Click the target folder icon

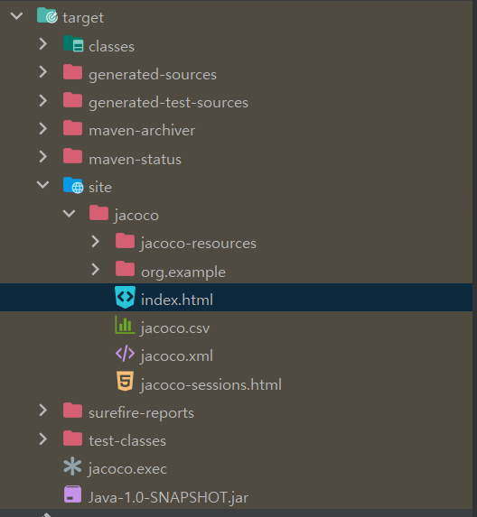tap(47, 16)
